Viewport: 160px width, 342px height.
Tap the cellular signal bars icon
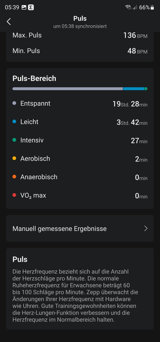coord(135,7)
